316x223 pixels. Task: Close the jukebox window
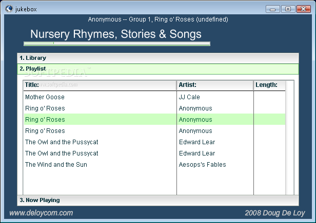tap(304, 9)
